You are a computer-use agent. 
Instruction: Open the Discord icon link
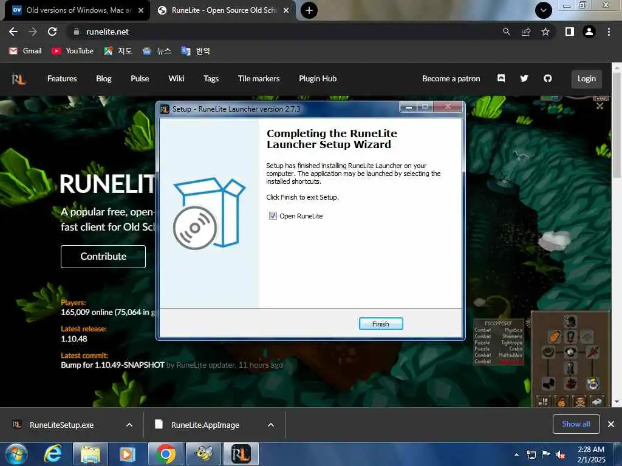pos(501,78)
